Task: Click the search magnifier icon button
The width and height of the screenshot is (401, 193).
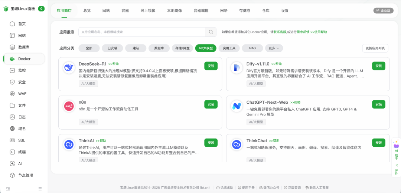Action: pos(211,32)
